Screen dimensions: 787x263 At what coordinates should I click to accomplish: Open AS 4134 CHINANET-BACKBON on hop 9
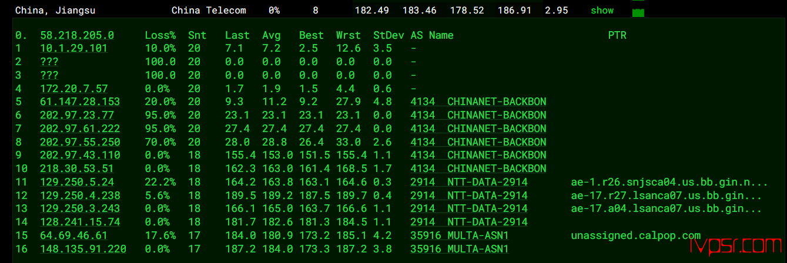pyautogui.click(x=478, y=156)
